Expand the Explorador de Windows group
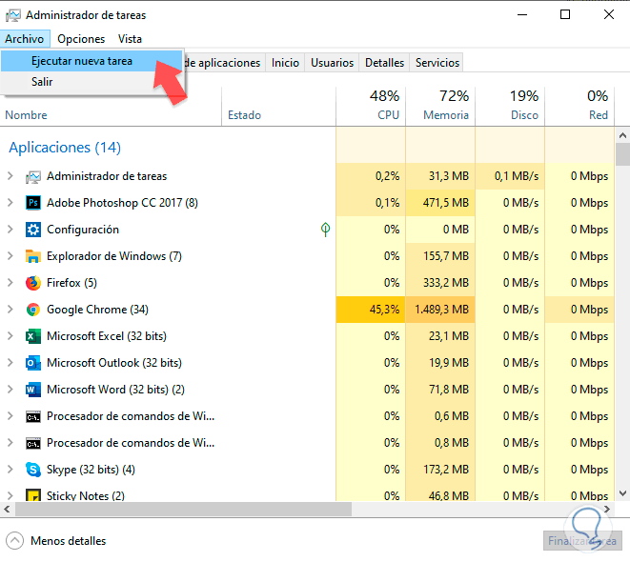This screenshot has height=562, width=630. tap(10, 256)
